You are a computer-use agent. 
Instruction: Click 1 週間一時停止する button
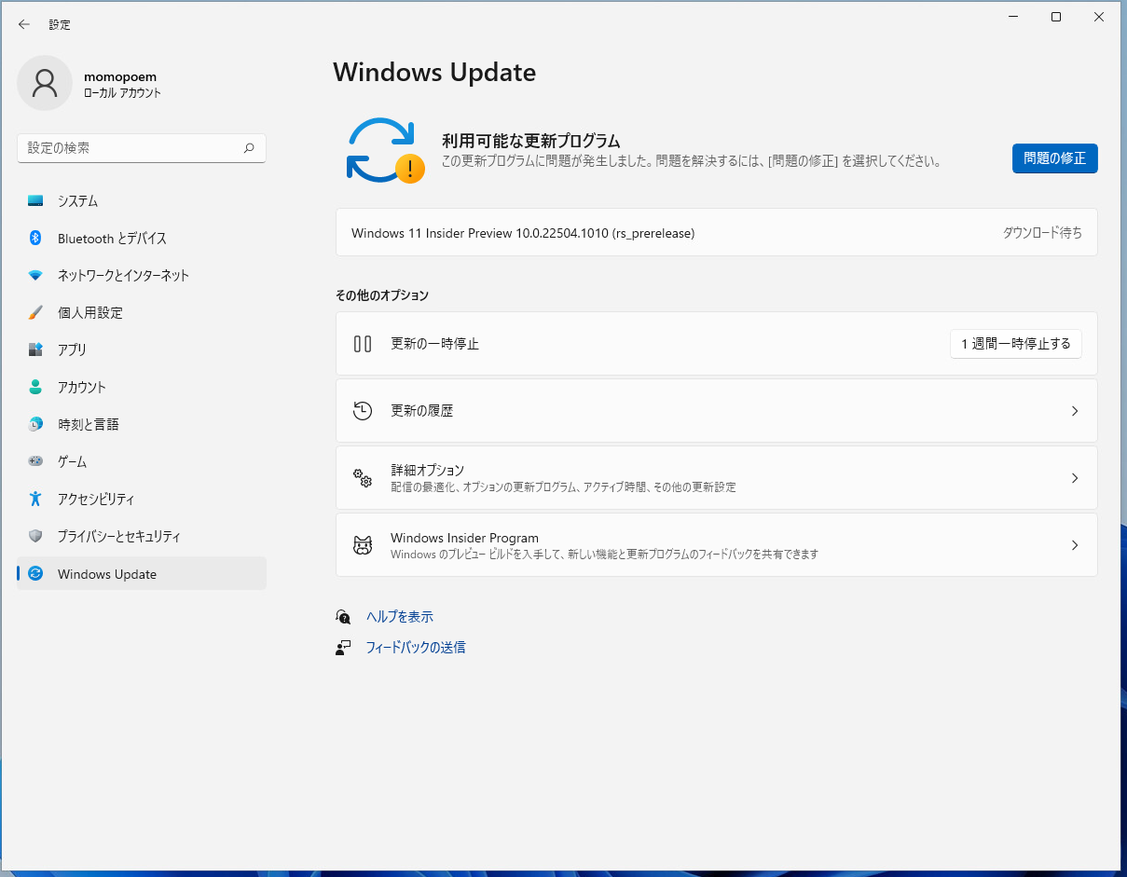point(1016,344)
